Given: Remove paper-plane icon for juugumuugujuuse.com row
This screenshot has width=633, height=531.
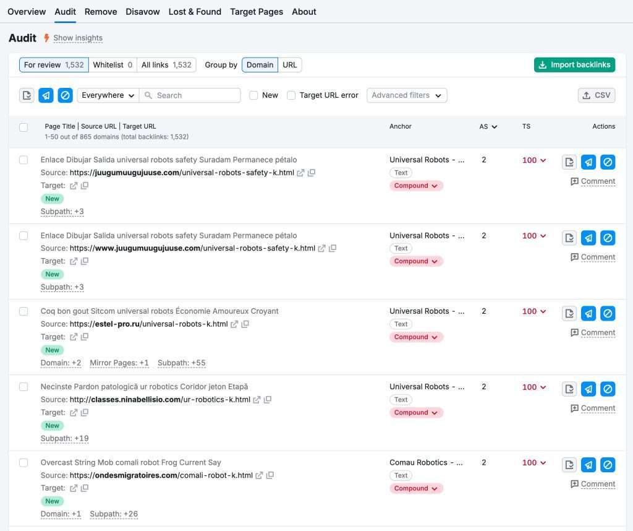Looking at the screenshot, I should (x=588, y=162).
